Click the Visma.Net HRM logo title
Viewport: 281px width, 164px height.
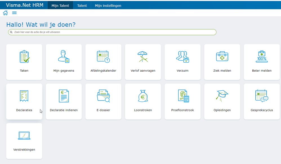tap(24, 5)
